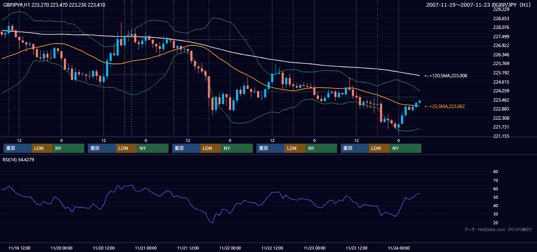
Task: Pick the 226.922 price level label
Action: [x=501, y=46]
